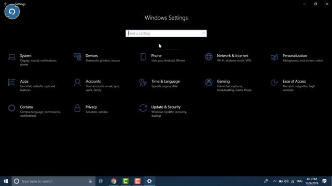Viewport: 332px width, 186px height.
Task: Click the 'Background, lock screen, colors' description
Action: point(303,60)
